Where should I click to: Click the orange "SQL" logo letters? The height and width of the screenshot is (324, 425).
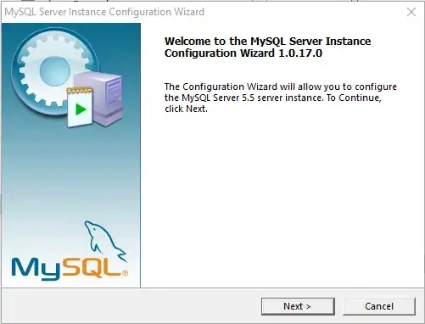[x=92, y=268]
